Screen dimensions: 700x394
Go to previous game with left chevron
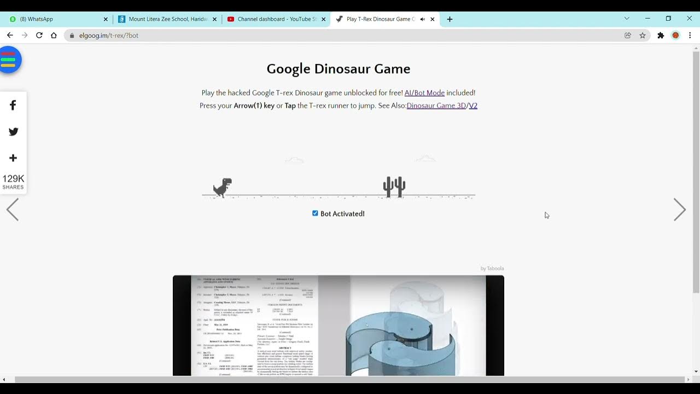pyautogui.click(x=13, y=210)
